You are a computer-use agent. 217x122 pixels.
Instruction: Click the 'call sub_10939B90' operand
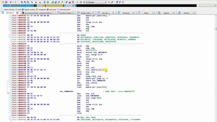coord(92,96)
